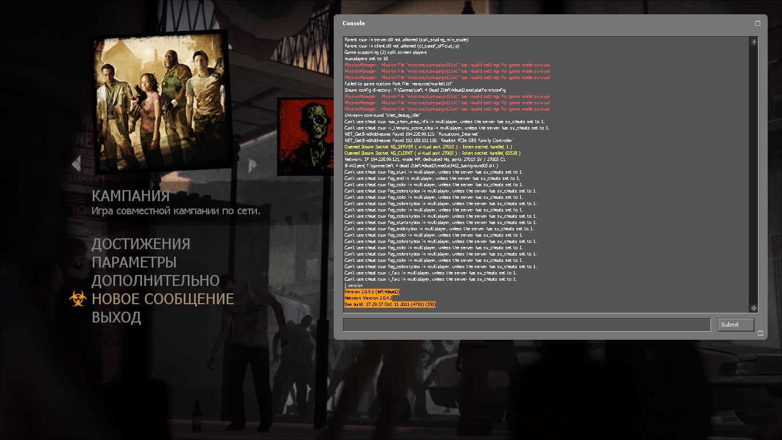Click 'Parent cvar in server.dll not allowed' line
The height and width of the screenshot is (440, 782).
coord(406,40)
